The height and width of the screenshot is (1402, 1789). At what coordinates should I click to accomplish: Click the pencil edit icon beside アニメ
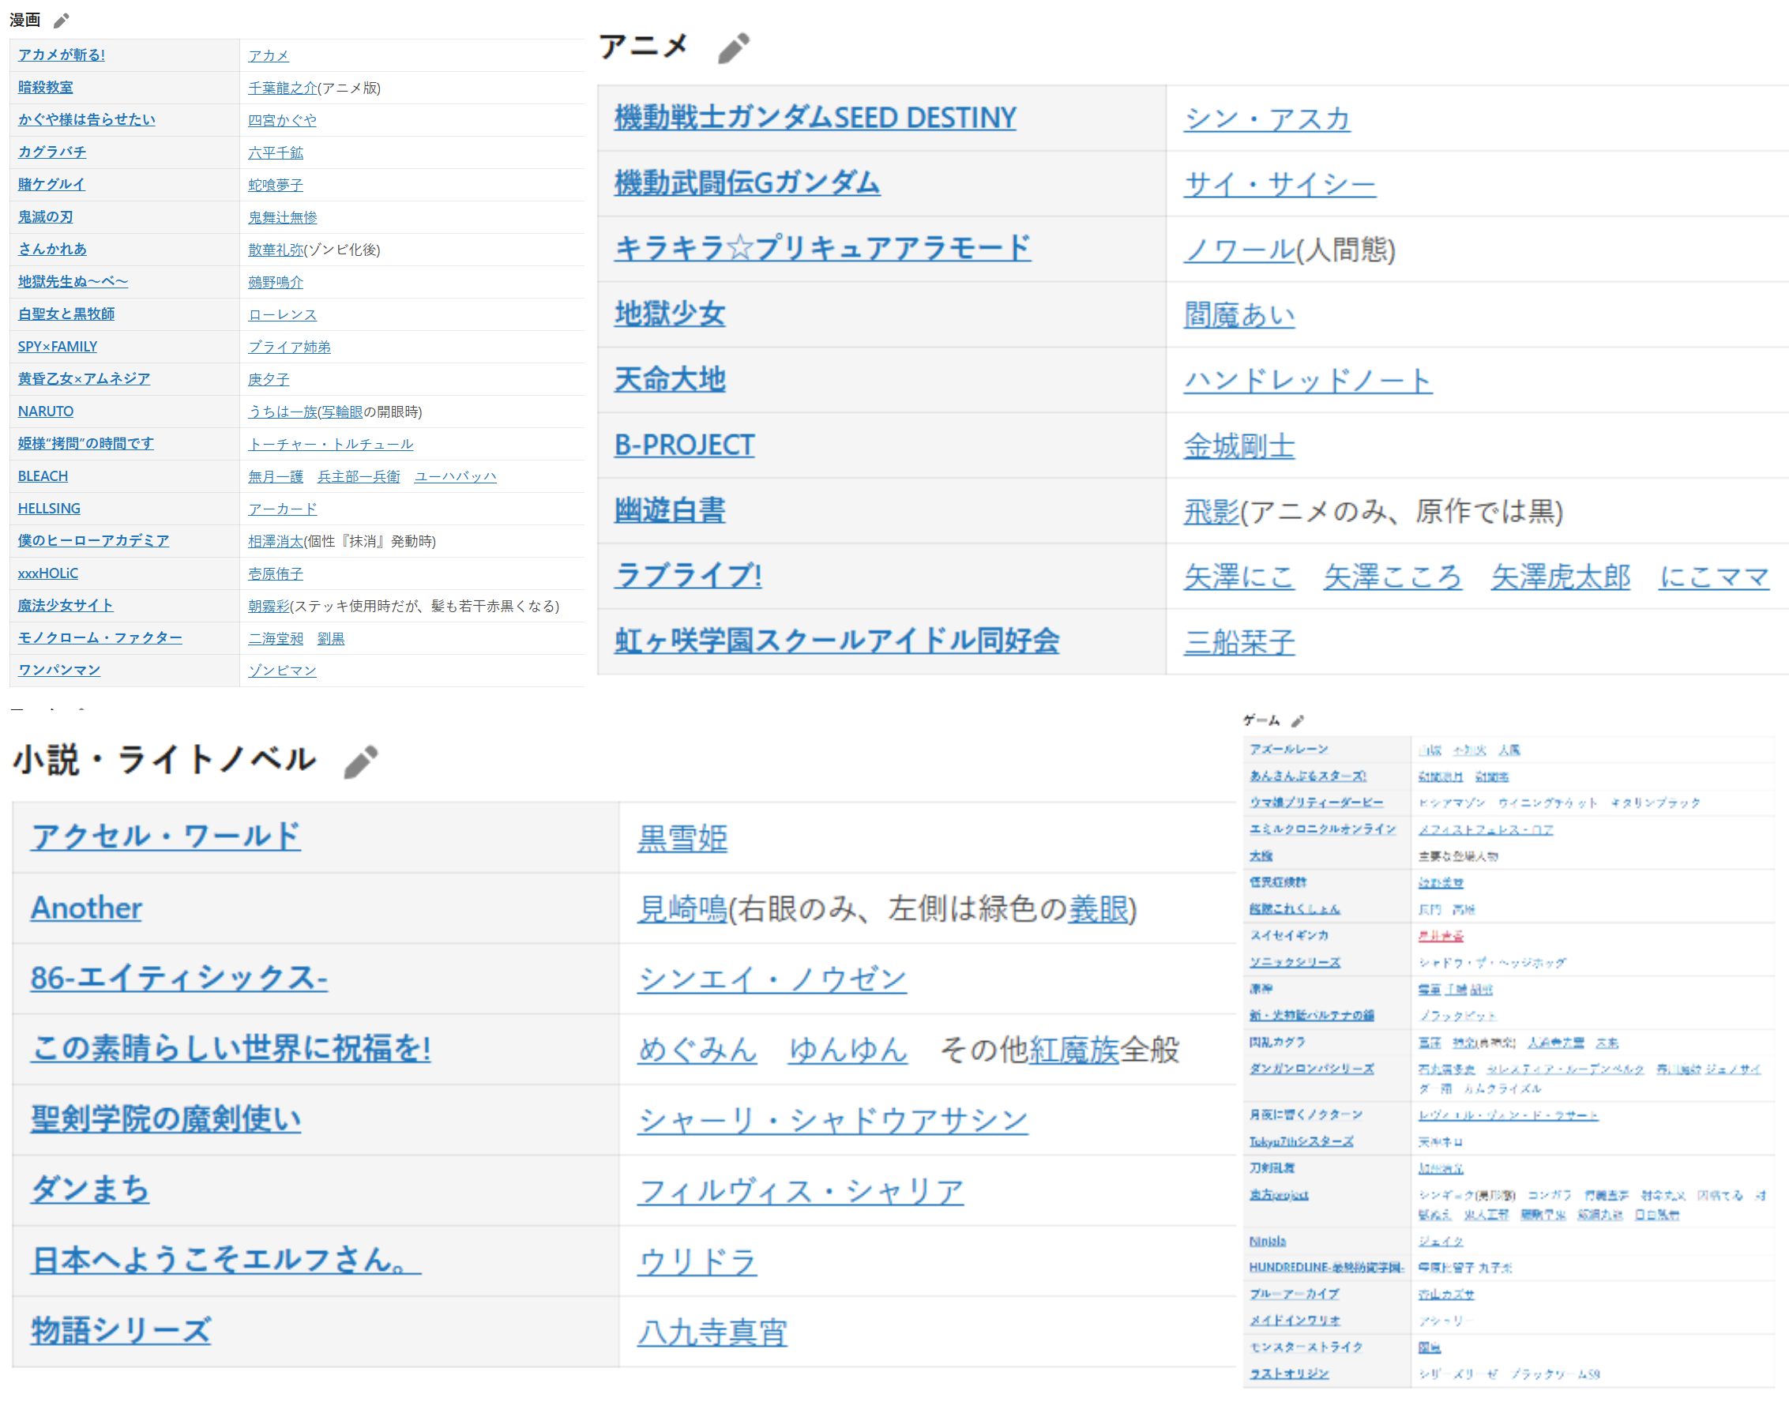(x=733, y=47)
